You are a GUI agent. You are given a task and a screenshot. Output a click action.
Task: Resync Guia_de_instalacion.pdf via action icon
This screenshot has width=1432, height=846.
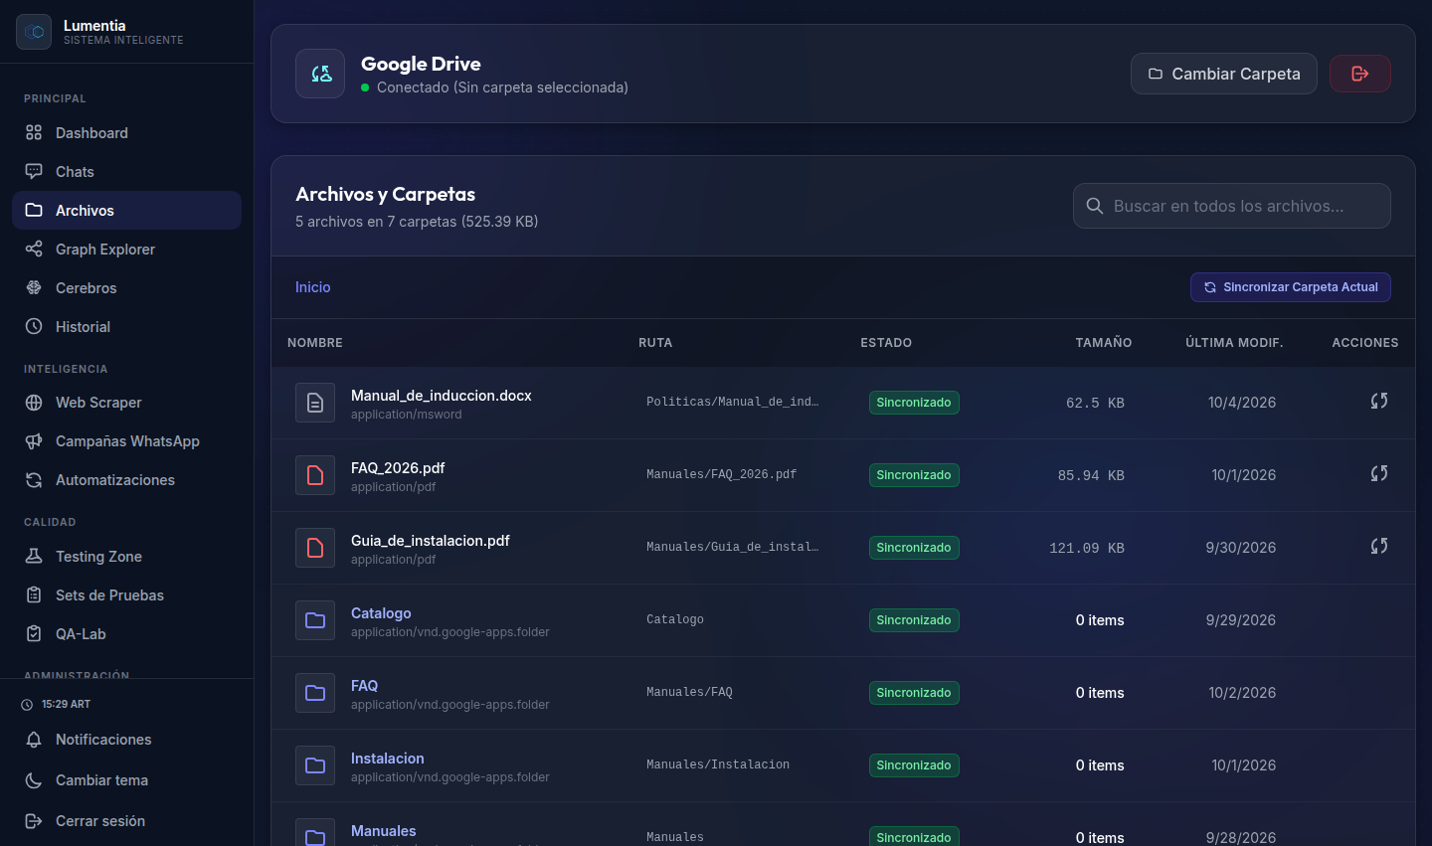1379,546
